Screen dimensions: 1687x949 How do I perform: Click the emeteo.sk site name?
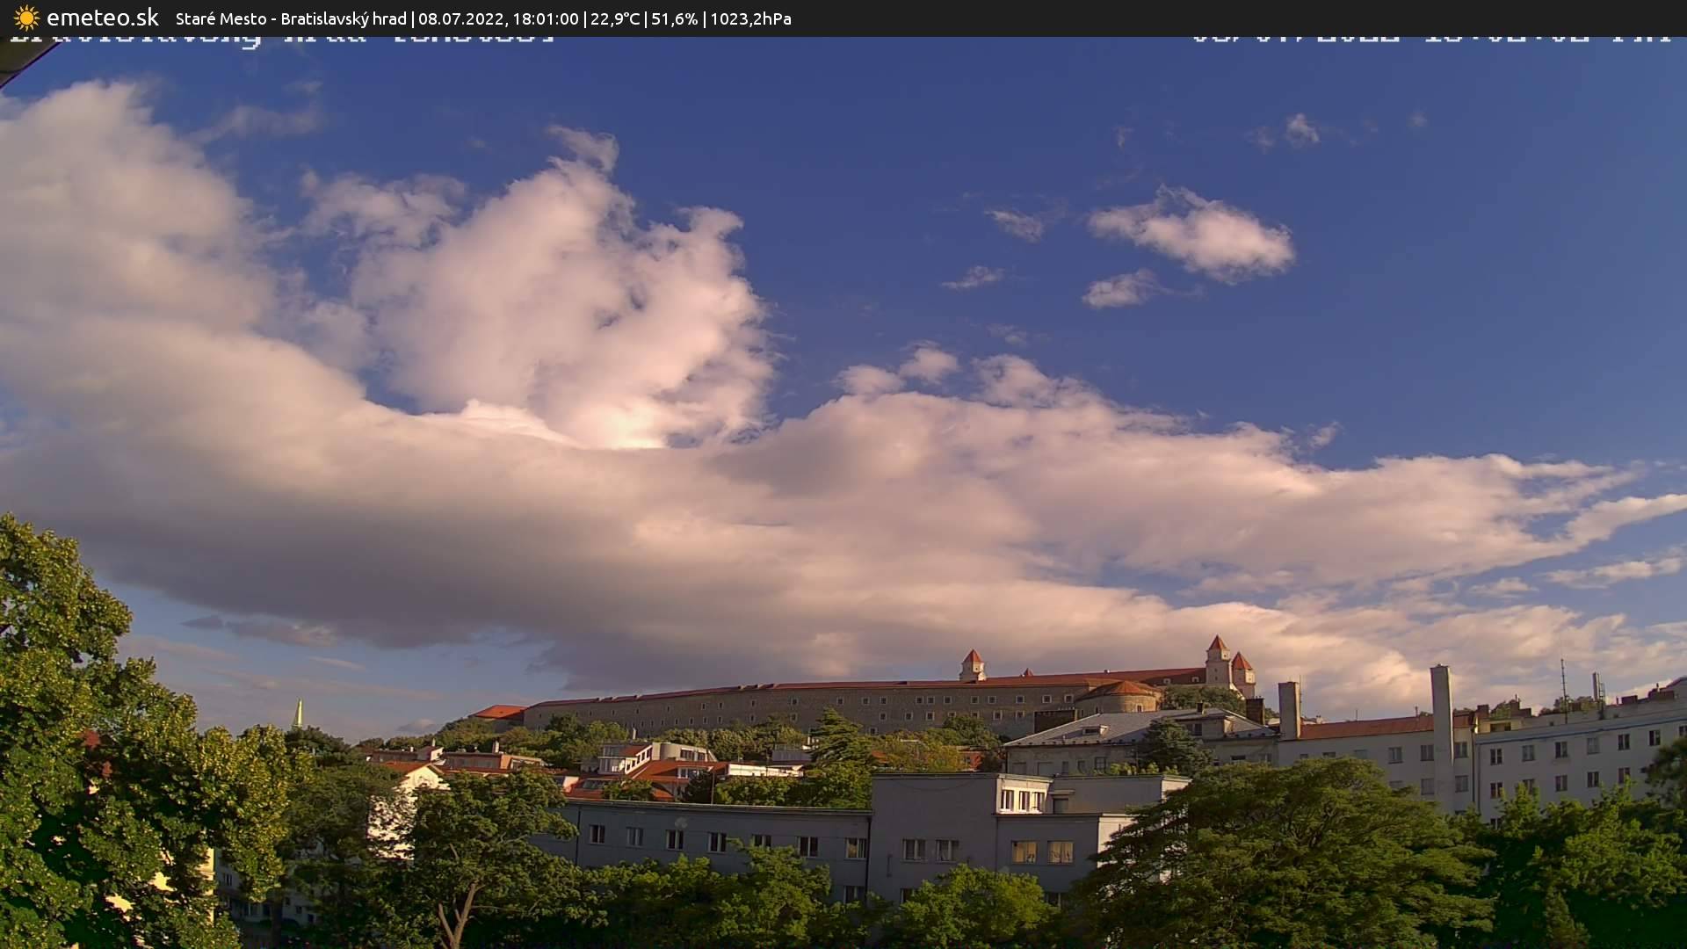click(102, 18)
